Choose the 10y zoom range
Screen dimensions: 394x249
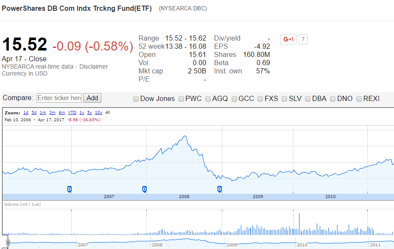coord(99,113)
